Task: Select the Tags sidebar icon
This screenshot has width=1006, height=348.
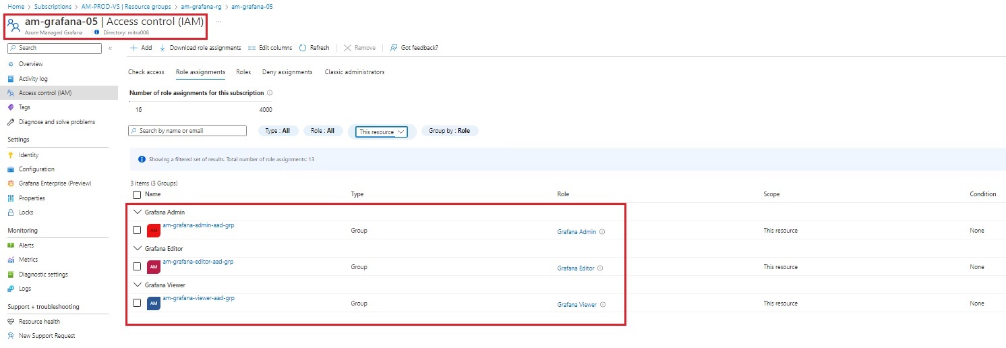Action: tap(11, 107)
